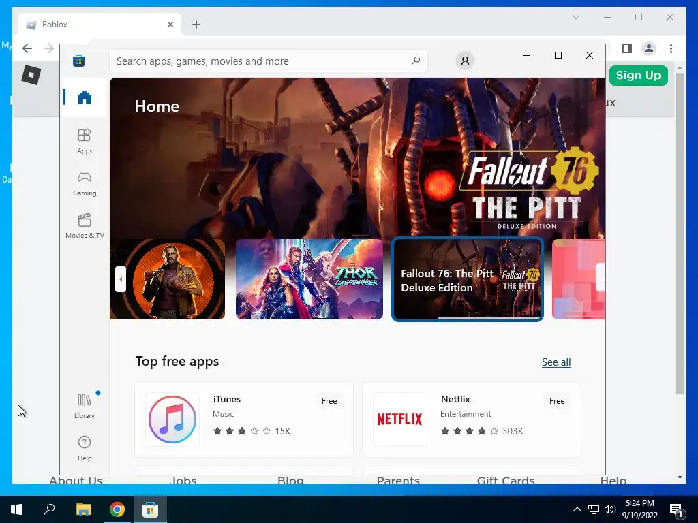Viewport: 698px width, 523px height.
Task: Open the orange character game thumbnail
Action: (x=168, y=279)
